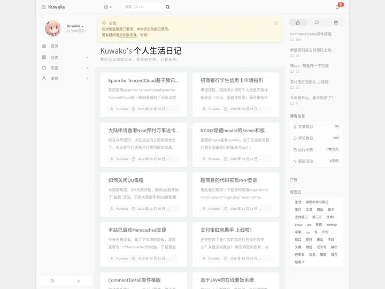The height and width of the screenshot is (289, 385).
Task: Open the 招商银行学生信用卡申请指引 article
Action: click(x=232, y=80)
